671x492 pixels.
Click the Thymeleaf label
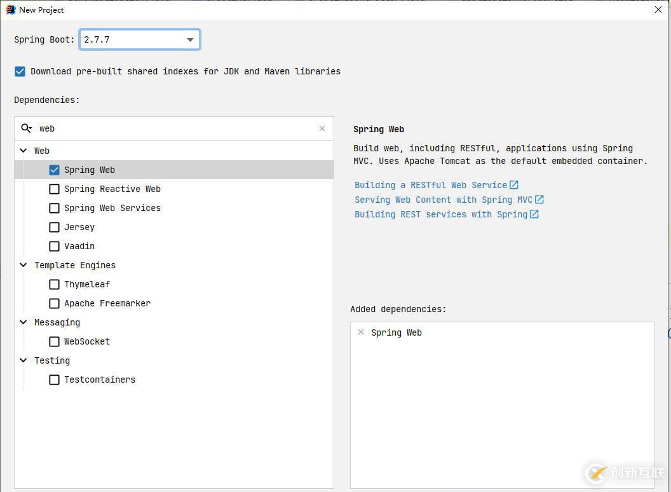pyautogui.click(x=87, y=284)
